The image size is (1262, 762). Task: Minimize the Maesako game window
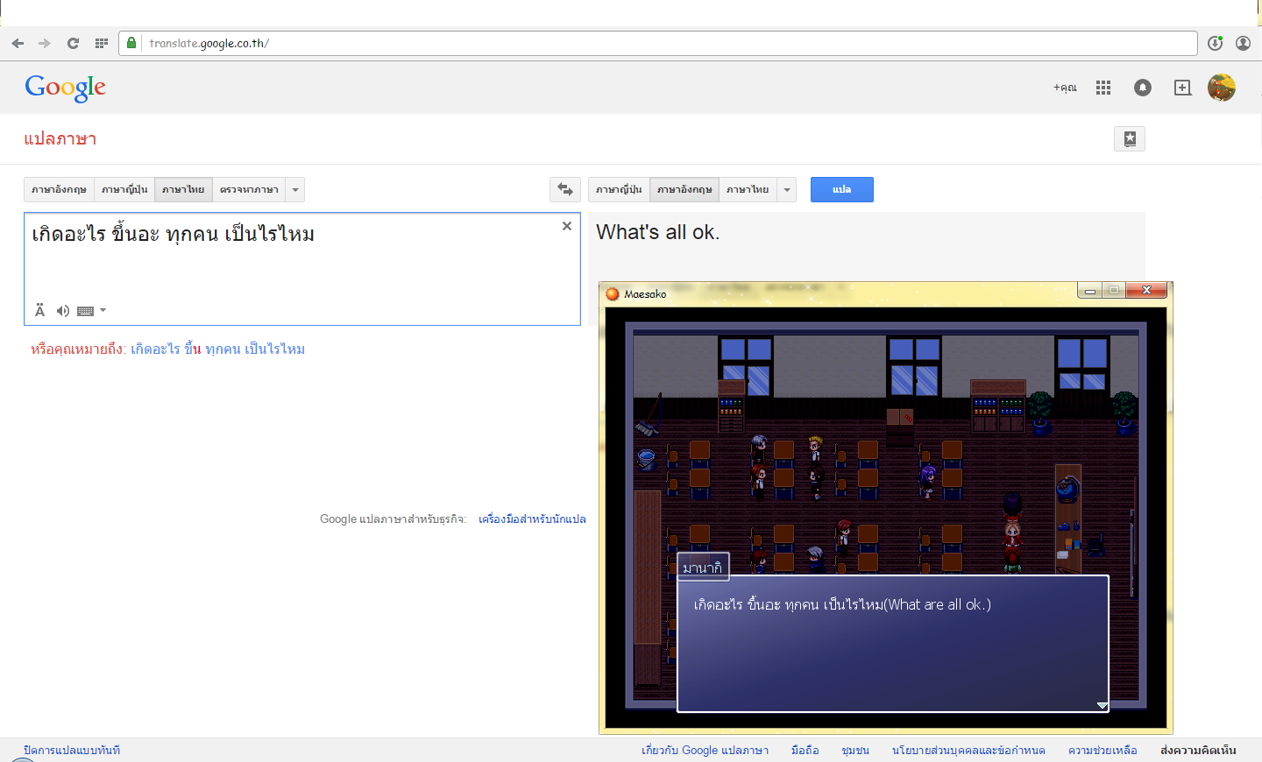(x=1090, y=291)
